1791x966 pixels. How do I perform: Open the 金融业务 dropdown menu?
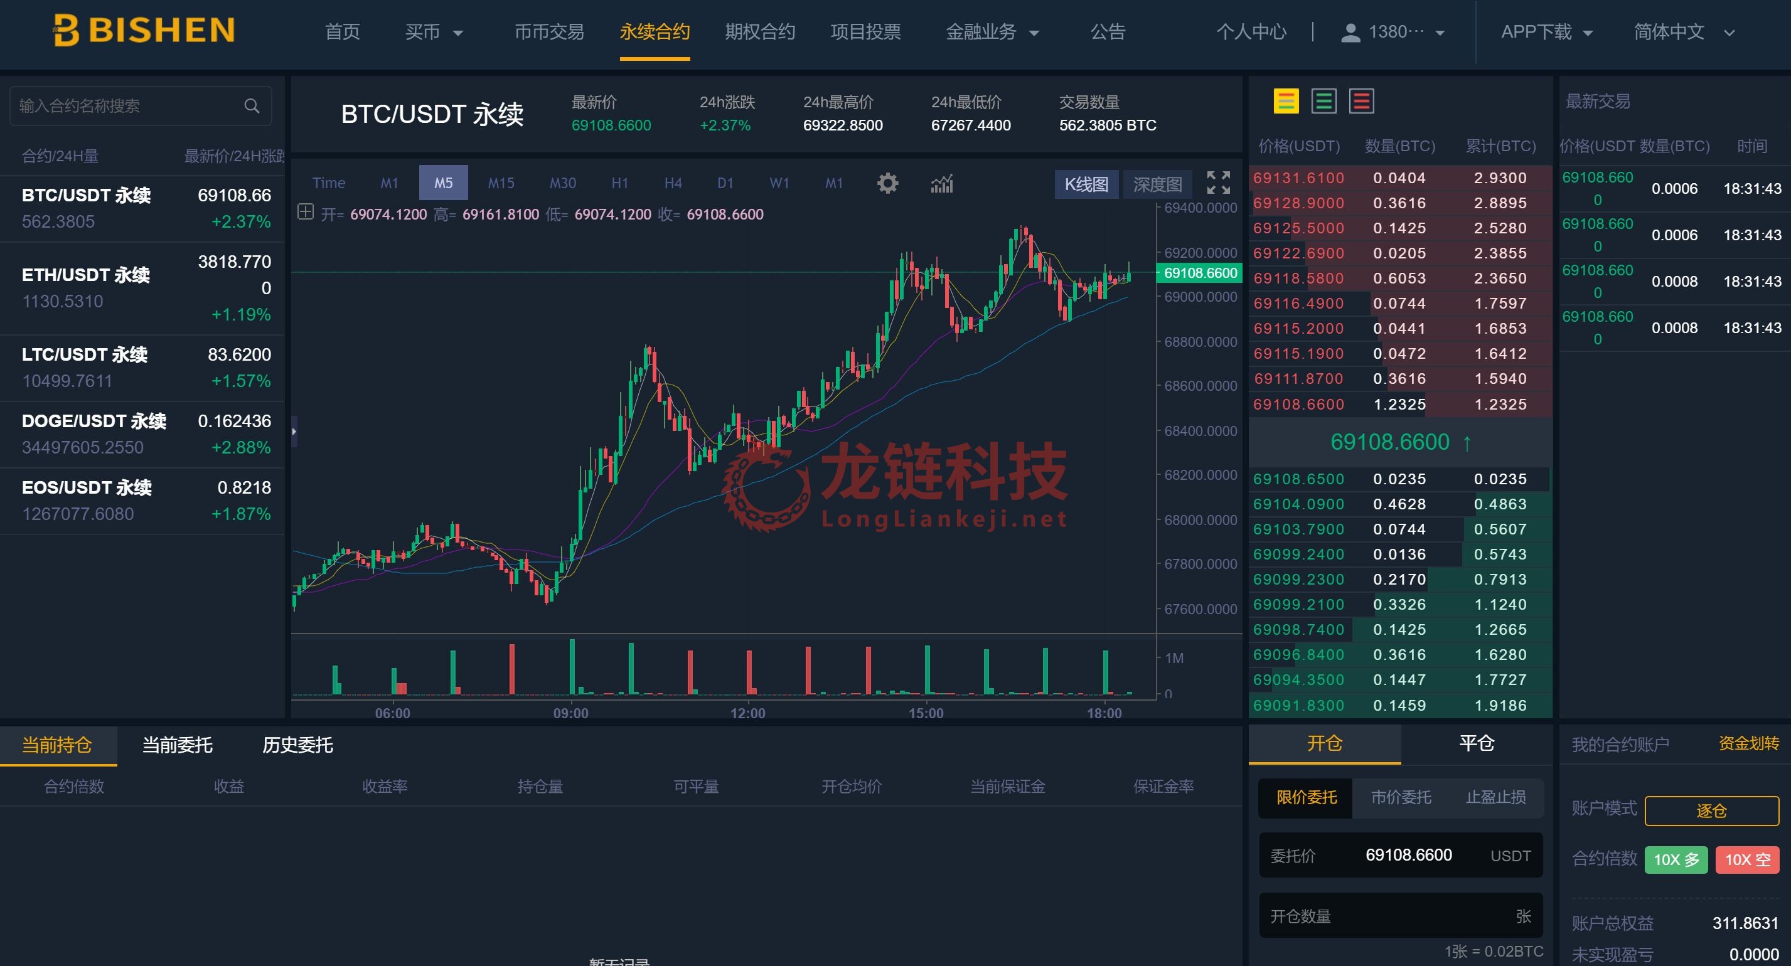pyautogui.click(x=992, y=32)
